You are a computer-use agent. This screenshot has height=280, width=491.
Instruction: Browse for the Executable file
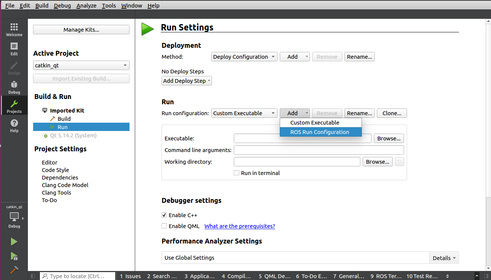click(389, 138)
